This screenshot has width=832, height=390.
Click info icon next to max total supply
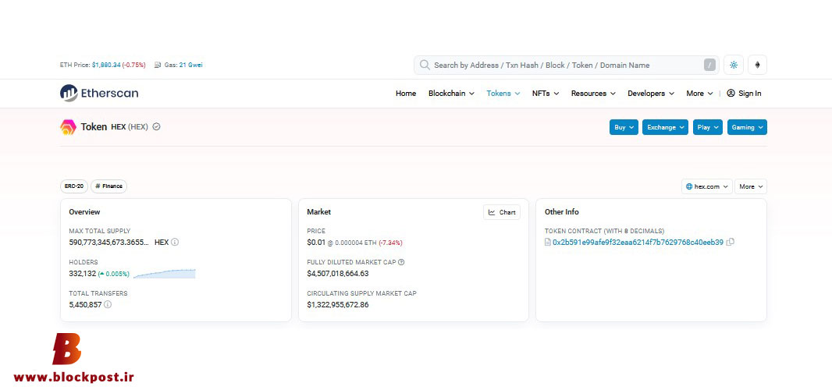(175, 242)
